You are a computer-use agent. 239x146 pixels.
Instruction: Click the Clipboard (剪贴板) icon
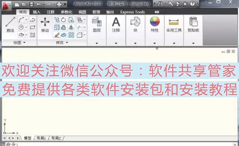(193, 22)
